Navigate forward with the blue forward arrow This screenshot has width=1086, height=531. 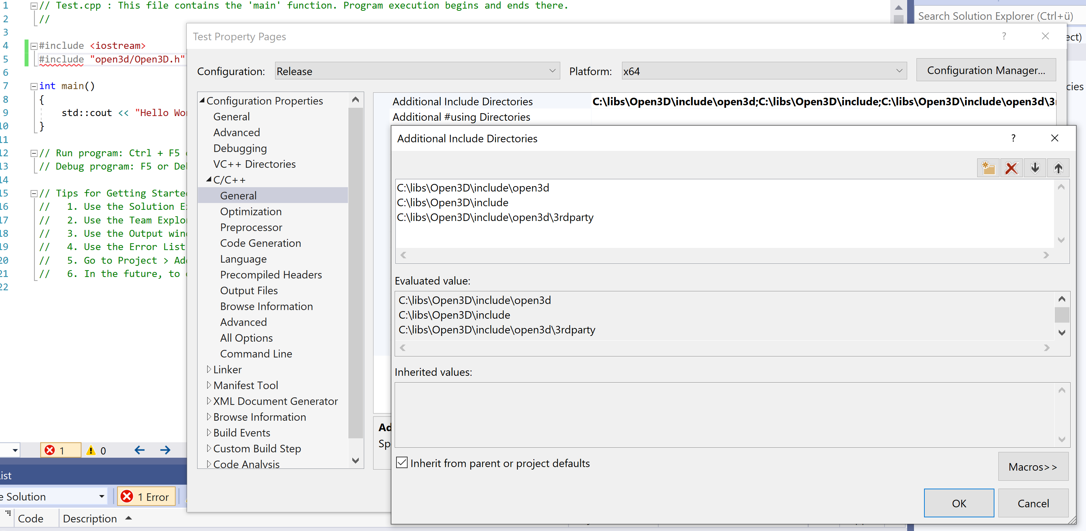165,450
